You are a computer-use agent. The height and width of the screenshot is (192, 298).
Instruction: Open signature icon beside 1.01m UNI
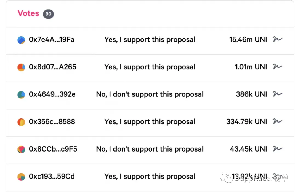277,67
